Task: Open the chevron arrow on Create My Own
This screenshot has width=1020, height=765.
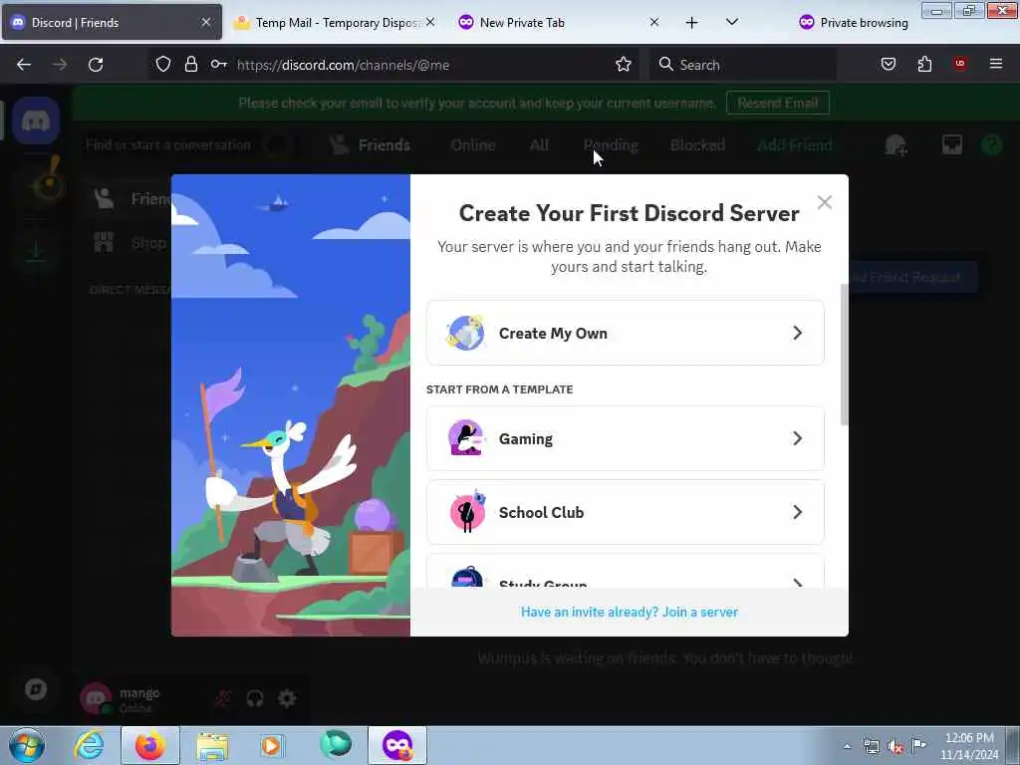Action: tap(798, 333)
